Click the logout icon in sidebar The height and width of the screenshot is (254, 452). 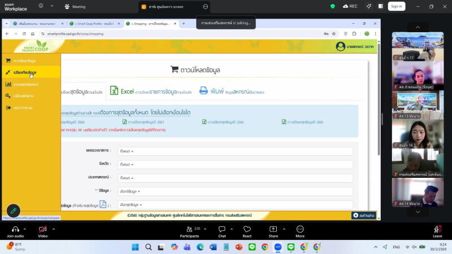[8, 107]
